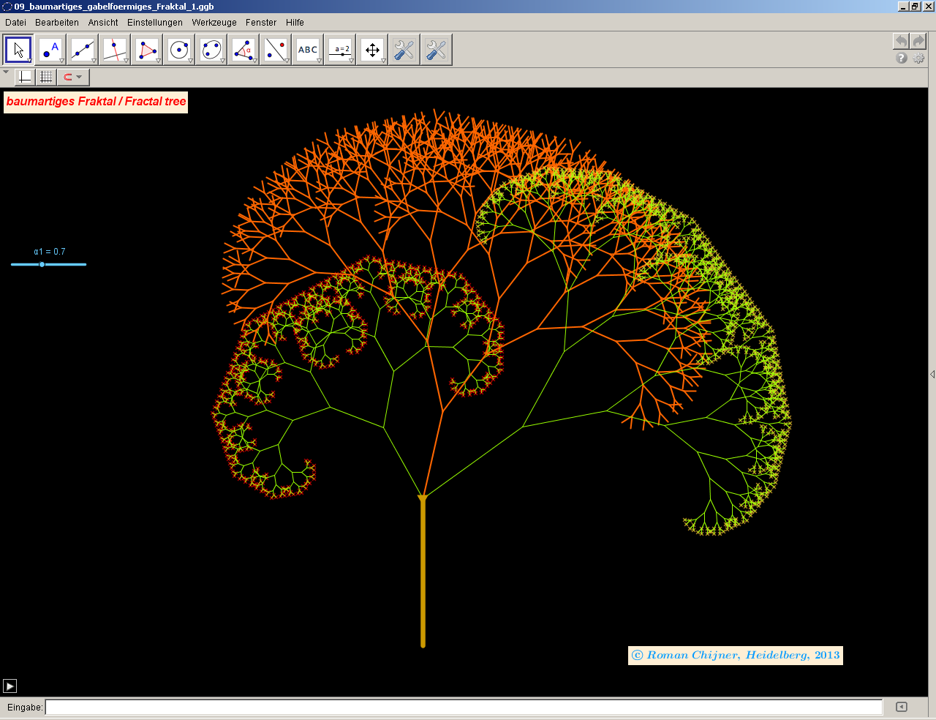The height and width of the screenshot is (720, 936).
Task: Click the help question mark button
Action: point(902,58)
